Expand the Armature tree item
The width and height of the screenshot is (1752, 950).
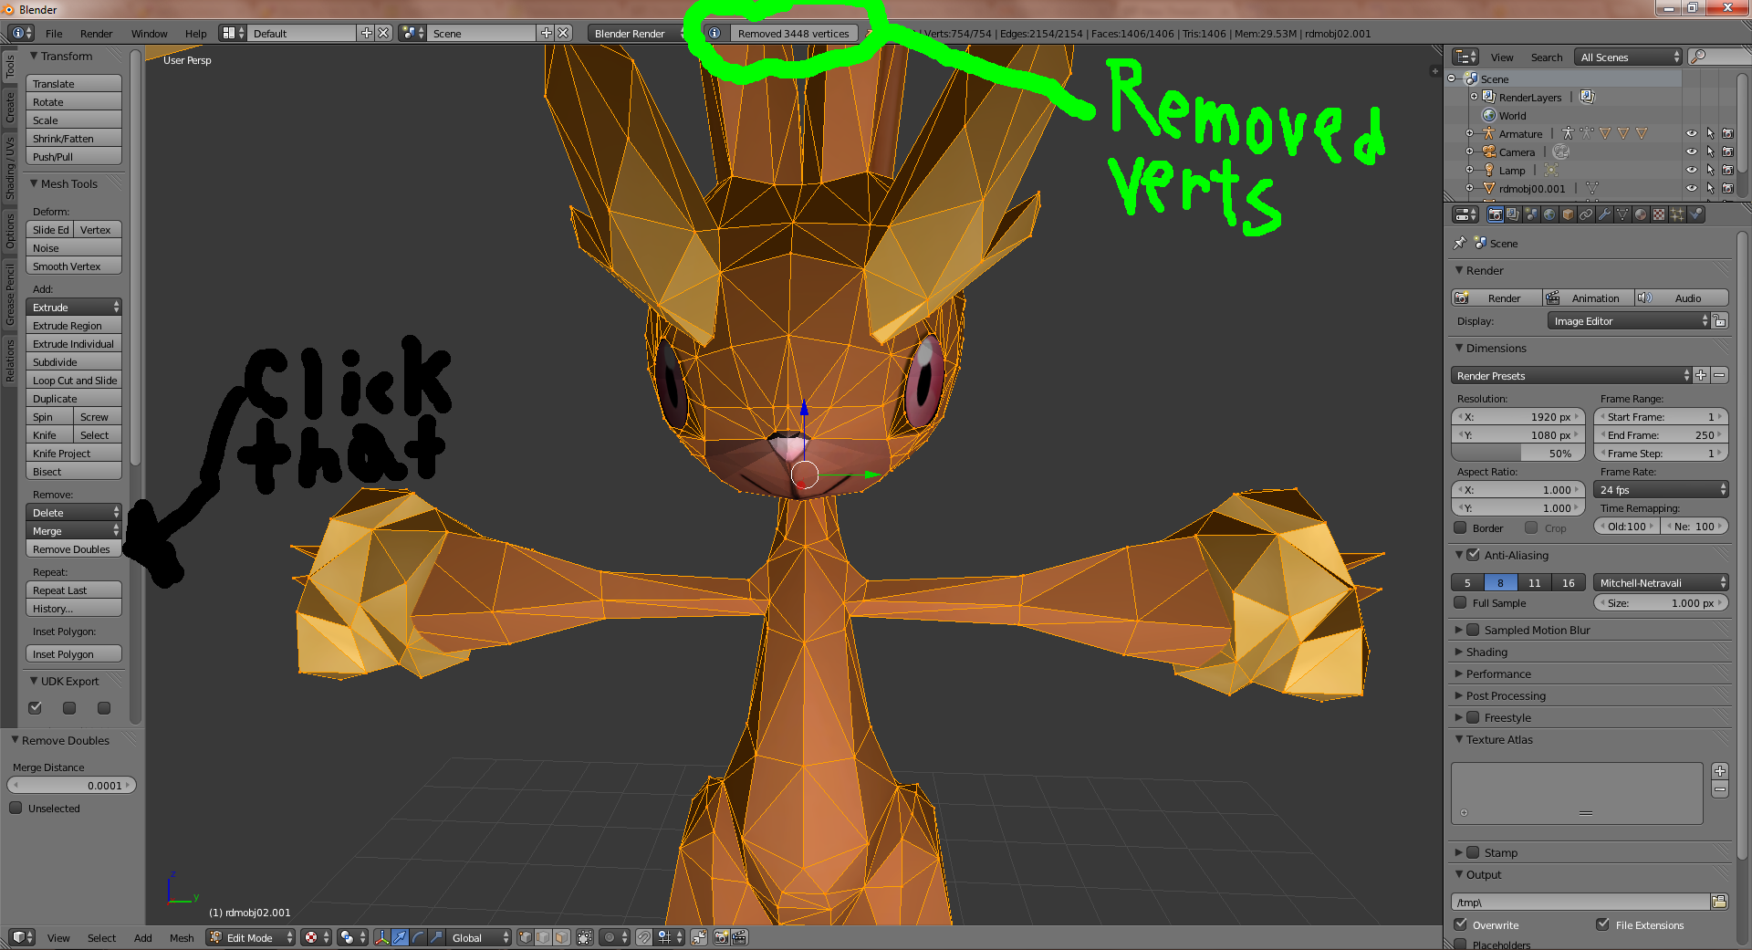tap(1469, 134)
